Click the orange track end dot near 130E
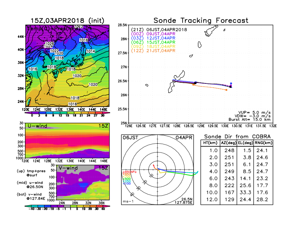Viewport: 291px width, 225px height. click(x=226, y=90)
